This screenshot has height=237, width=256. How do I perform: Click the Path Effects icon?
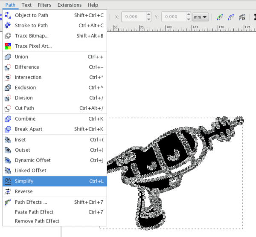(8, 202)
